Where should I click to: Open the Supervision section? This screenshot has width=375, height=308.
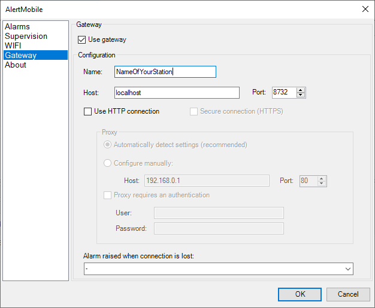click(26, 36)
